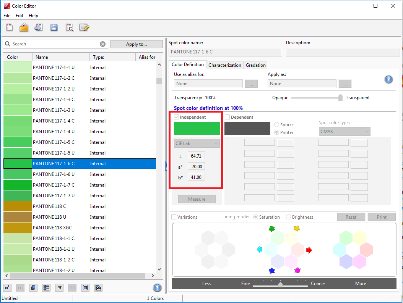Choose Saturation tuning mode
Image resolution: width=403 pixels, height=303 pixels.
click(x=255, y=217)
